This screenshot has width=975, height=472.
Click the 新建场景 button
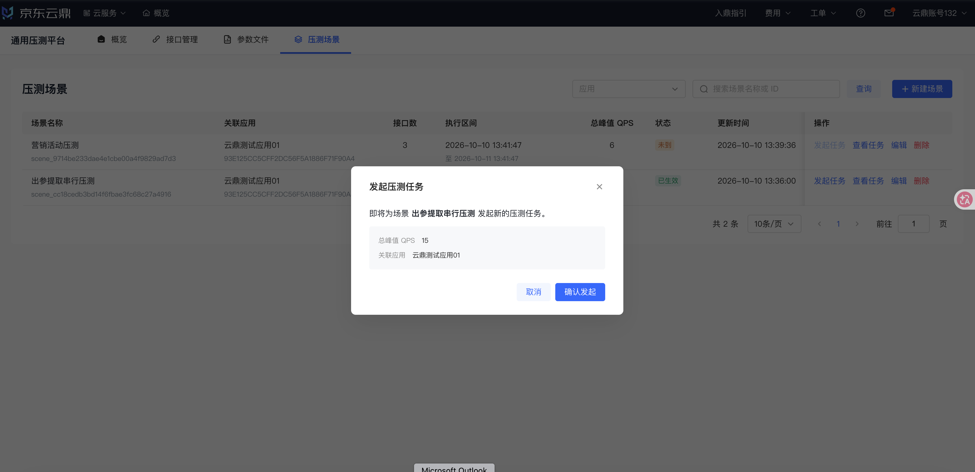click(922, 89)
